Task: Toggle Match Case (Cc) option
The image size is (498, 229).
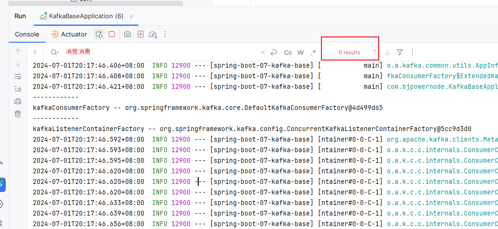Action: click(x=288, y=53)
